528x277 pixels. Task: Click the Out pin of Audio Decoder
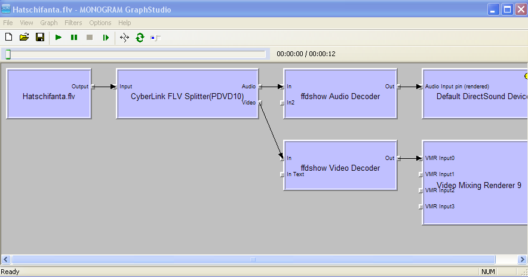pos(399,87)
